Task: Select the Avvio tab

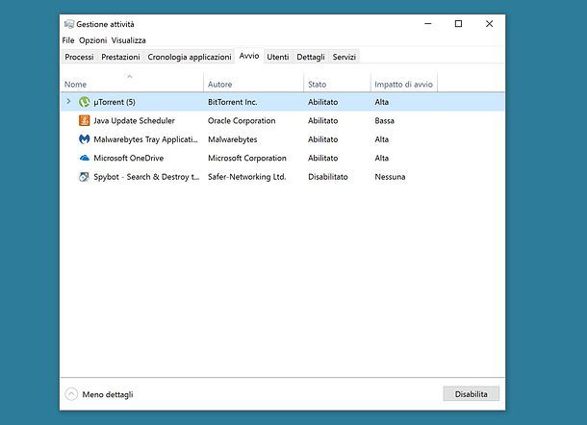Action: (249, 56)
